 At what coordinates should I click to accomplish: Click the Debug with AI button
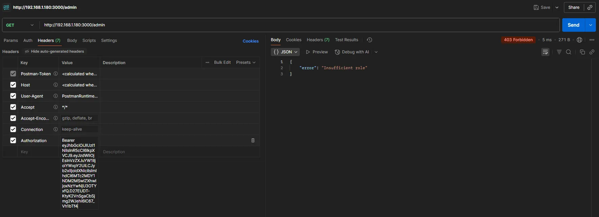pyautogui.click(x=352, y=52)
